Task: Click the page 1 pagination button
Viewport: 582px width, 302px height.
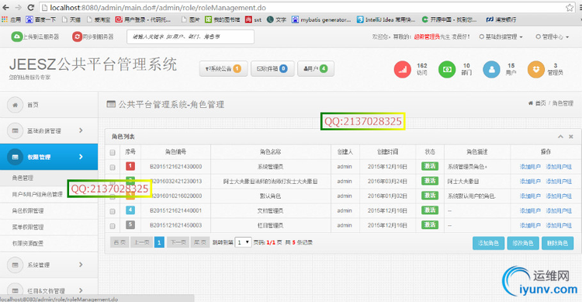Action: coord(159,242)
